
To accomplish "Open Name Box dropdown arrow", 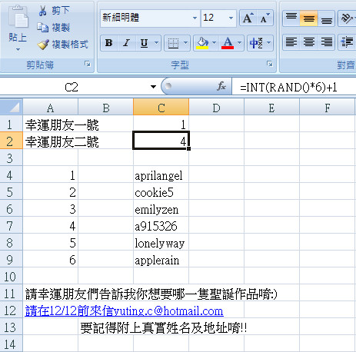I will 153,87.
